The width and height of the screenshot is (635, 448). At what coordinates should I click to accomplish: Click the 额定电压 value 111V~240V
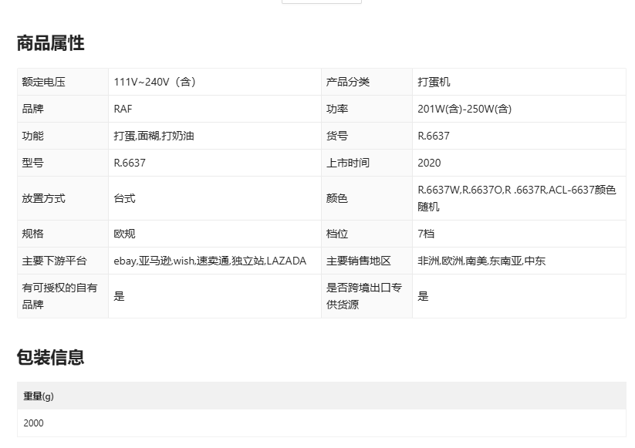click(x=154, y=82)
